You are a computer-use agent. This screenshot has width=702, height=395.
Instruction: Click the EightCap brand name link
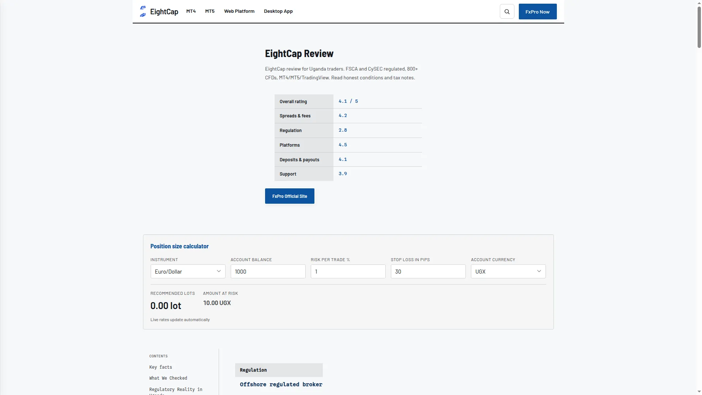164,12
